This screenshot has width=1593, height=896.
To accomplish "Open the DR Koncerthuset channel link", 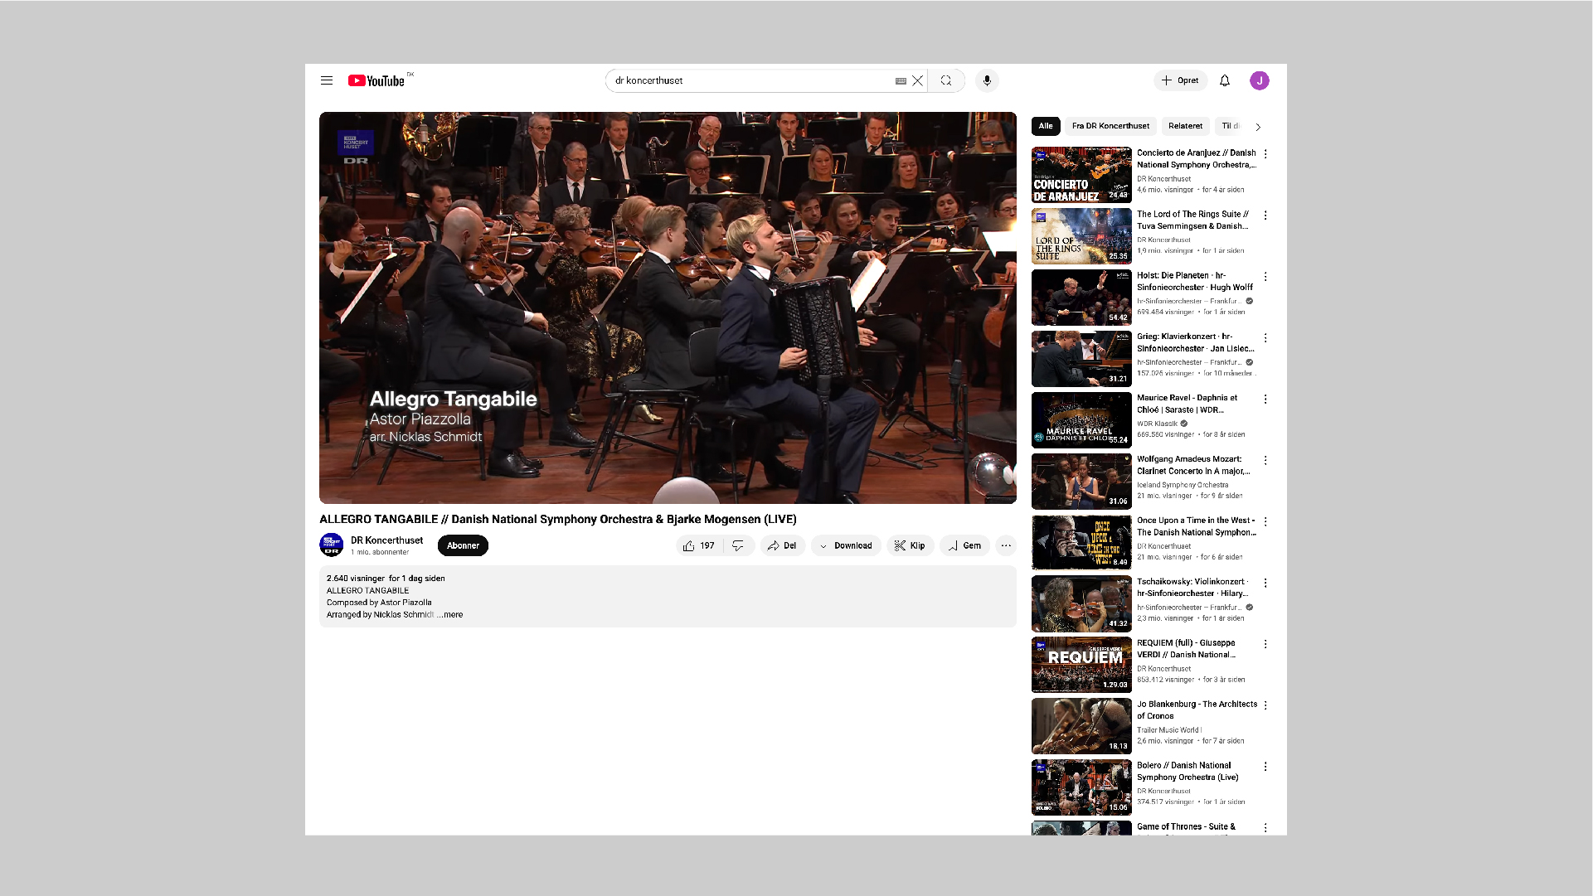I will [386, 540].
